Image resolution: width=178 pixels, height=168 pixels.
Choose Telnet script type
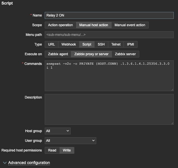116,44
